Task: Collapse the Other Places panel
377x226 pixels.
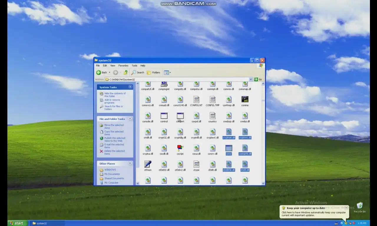Action: click(130, 163)
